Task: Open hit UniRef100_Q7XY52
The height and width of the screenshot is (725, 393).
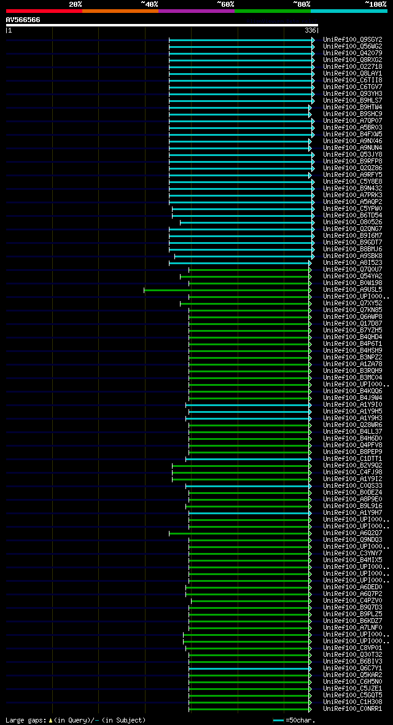Action: [x=352, y=303]
